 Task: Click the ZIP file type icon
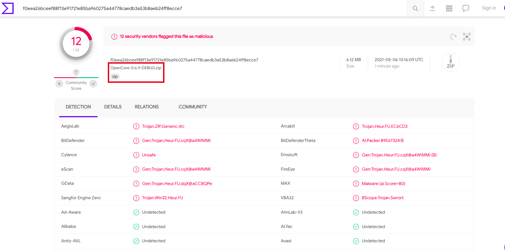click(450, 62)
